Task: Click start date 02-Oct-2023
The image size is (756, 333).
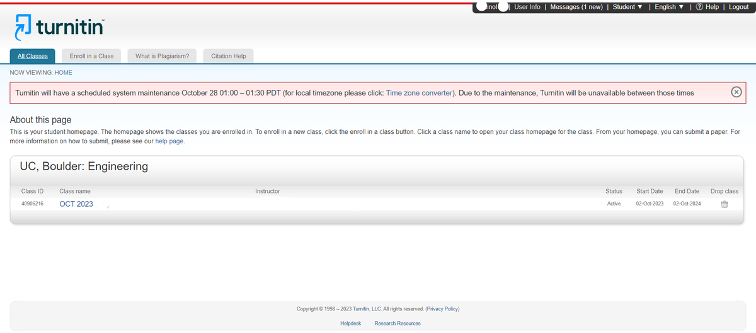Action: 650,204
